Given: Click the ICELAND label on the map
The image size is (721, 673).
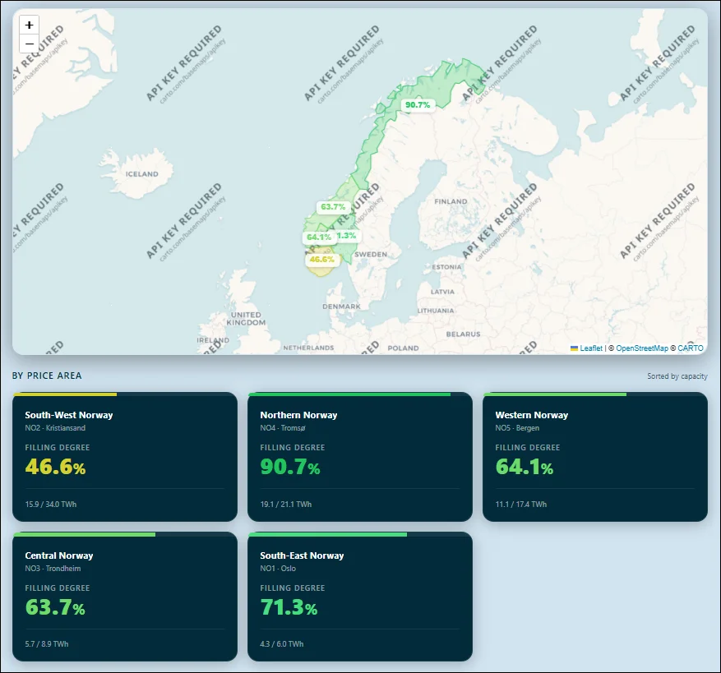Looking at the screenshot, I should tap(141, 174).
